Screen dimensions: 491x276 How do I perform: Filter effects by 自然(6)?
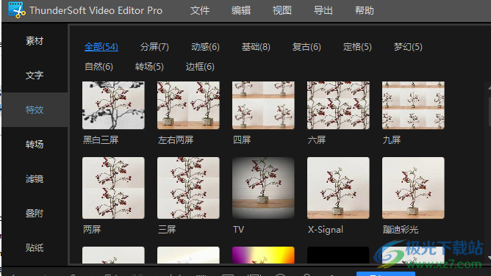pos(98,67)
